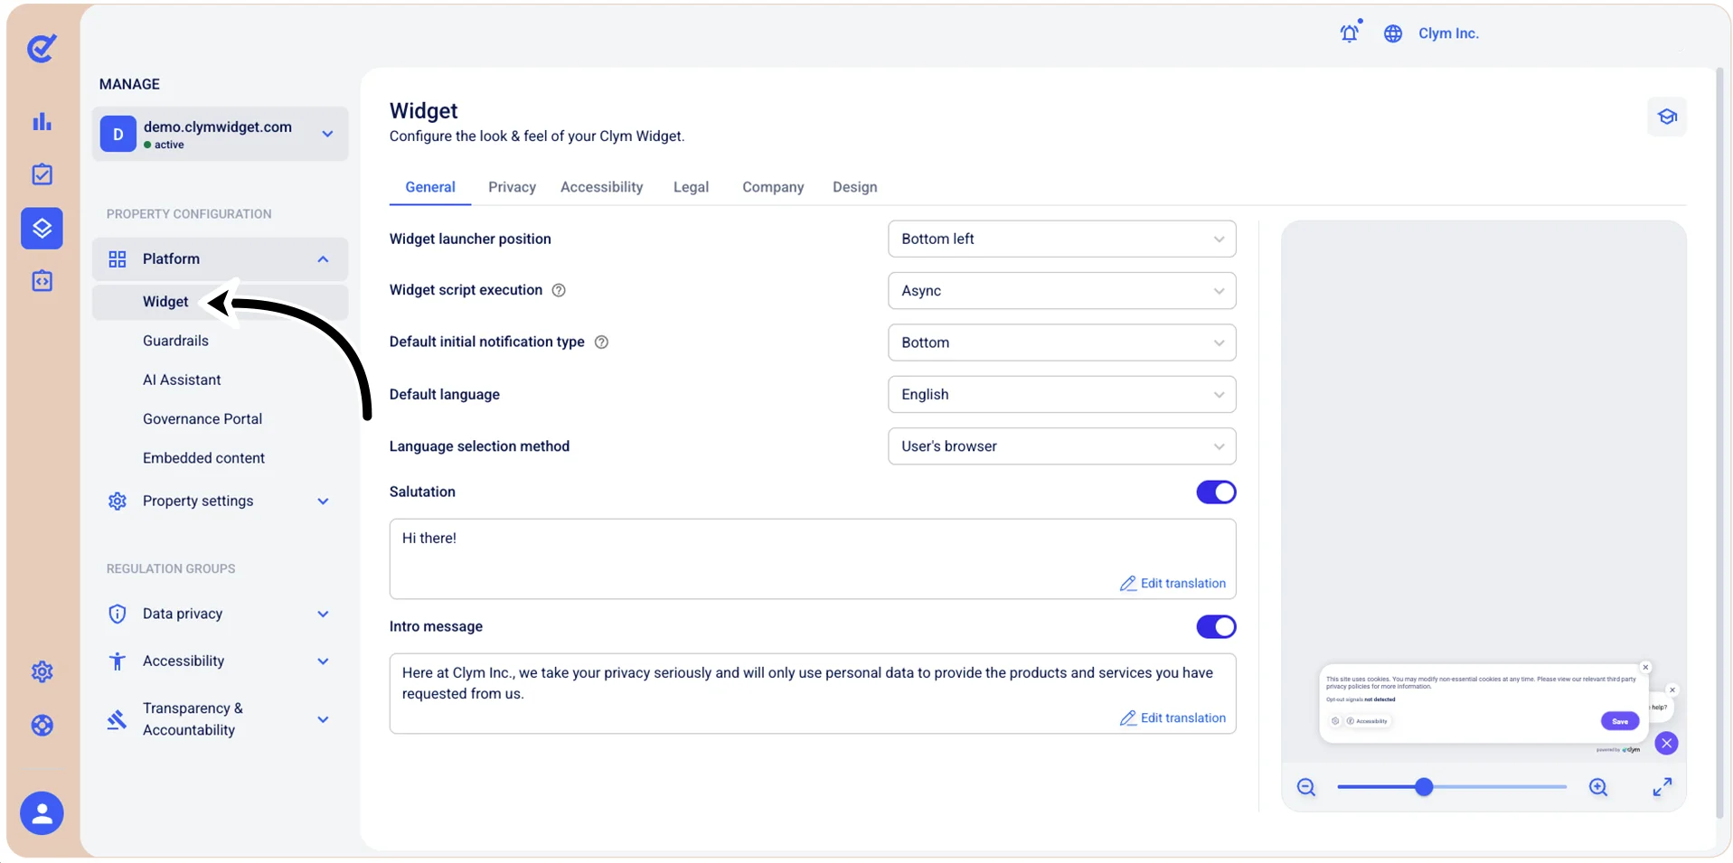Switch to the Design tab
This screenshot has width=1733, height=863.
pos(854,187)
